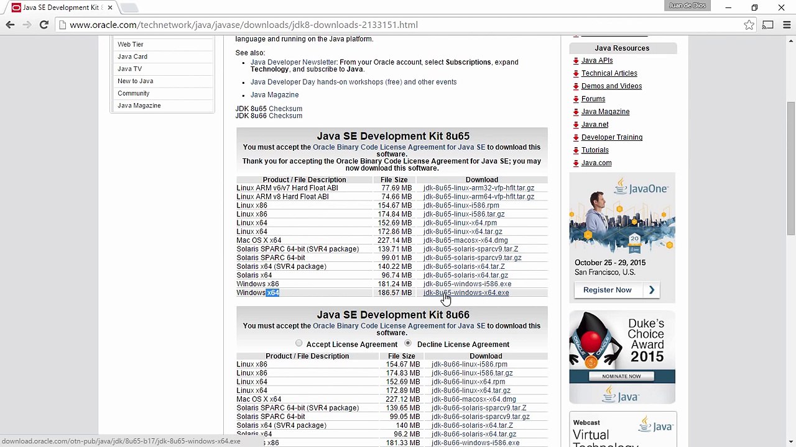Open Developer Training resource link
796x447 pixels.
[x=612, y=137]
